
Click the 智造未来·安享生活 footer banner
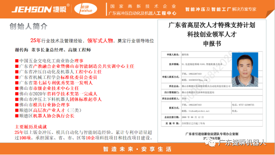pyautogui.click(x=137, y=149)
